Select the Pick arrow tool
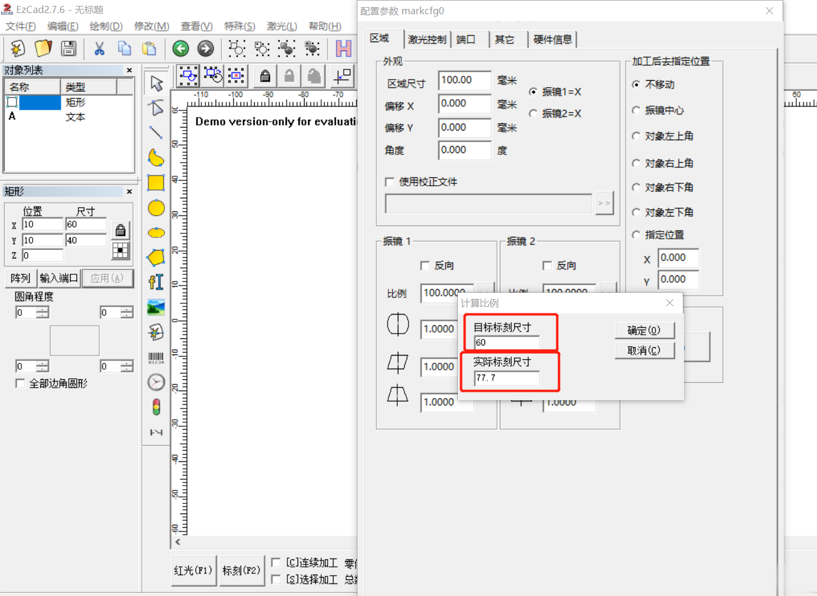 coord(156,83)
